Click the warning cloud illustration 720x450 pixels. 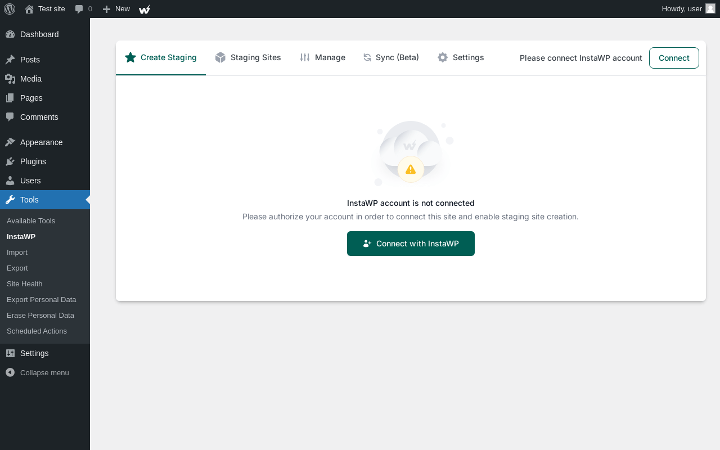click(x=413, y=153)
